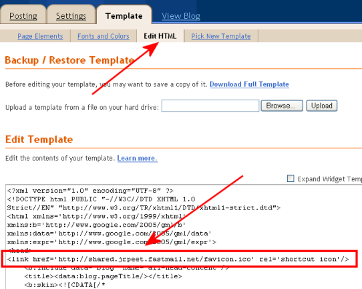Focus the template upload file path field
The height and width of the screenshot is (289, 362).
click(210, 106)
